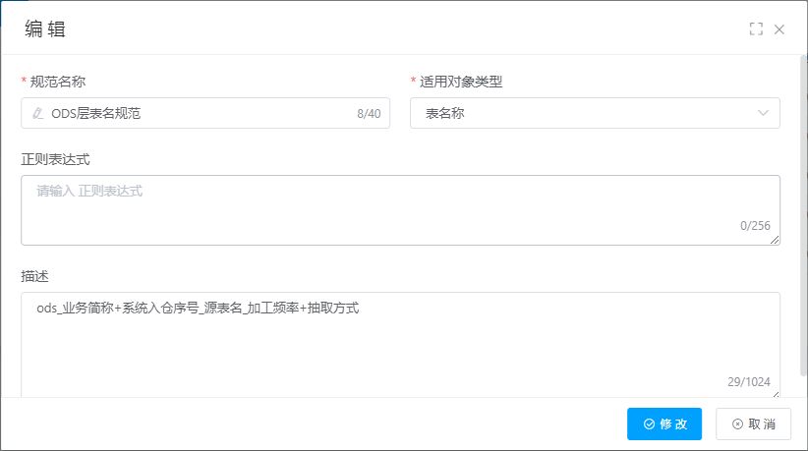The height and width of the screenshot is (451, 808).
Task: Click the circled-x icon on the 取消 button
Action: click(x=737, y=424)
